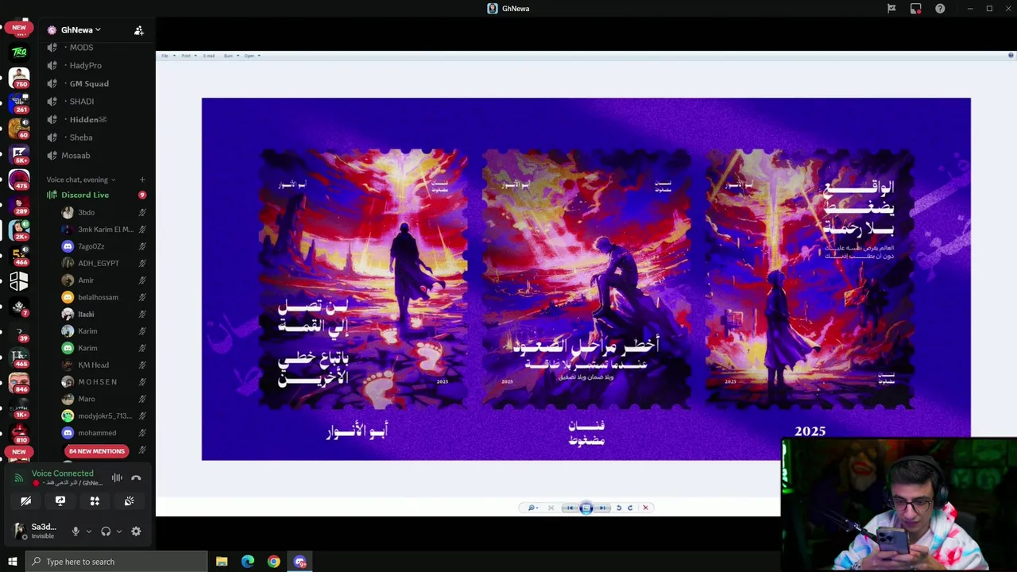This screenshot has width=1017, height=572.
Task: Rotate photo counterclockwise
Action: [x=619, y=508]
